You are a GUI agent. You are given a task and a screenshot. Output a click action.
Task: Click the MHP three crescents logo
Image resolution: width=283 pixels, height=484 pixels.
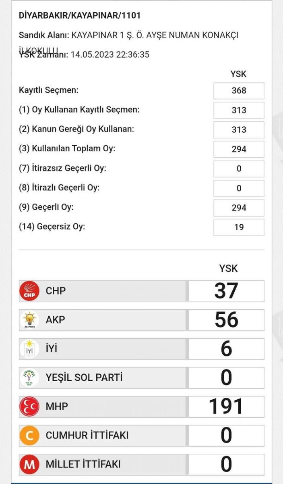click(29, 407)
